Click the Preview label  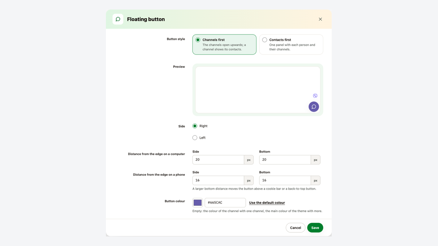pyautogui.click(x=179, y=67)
